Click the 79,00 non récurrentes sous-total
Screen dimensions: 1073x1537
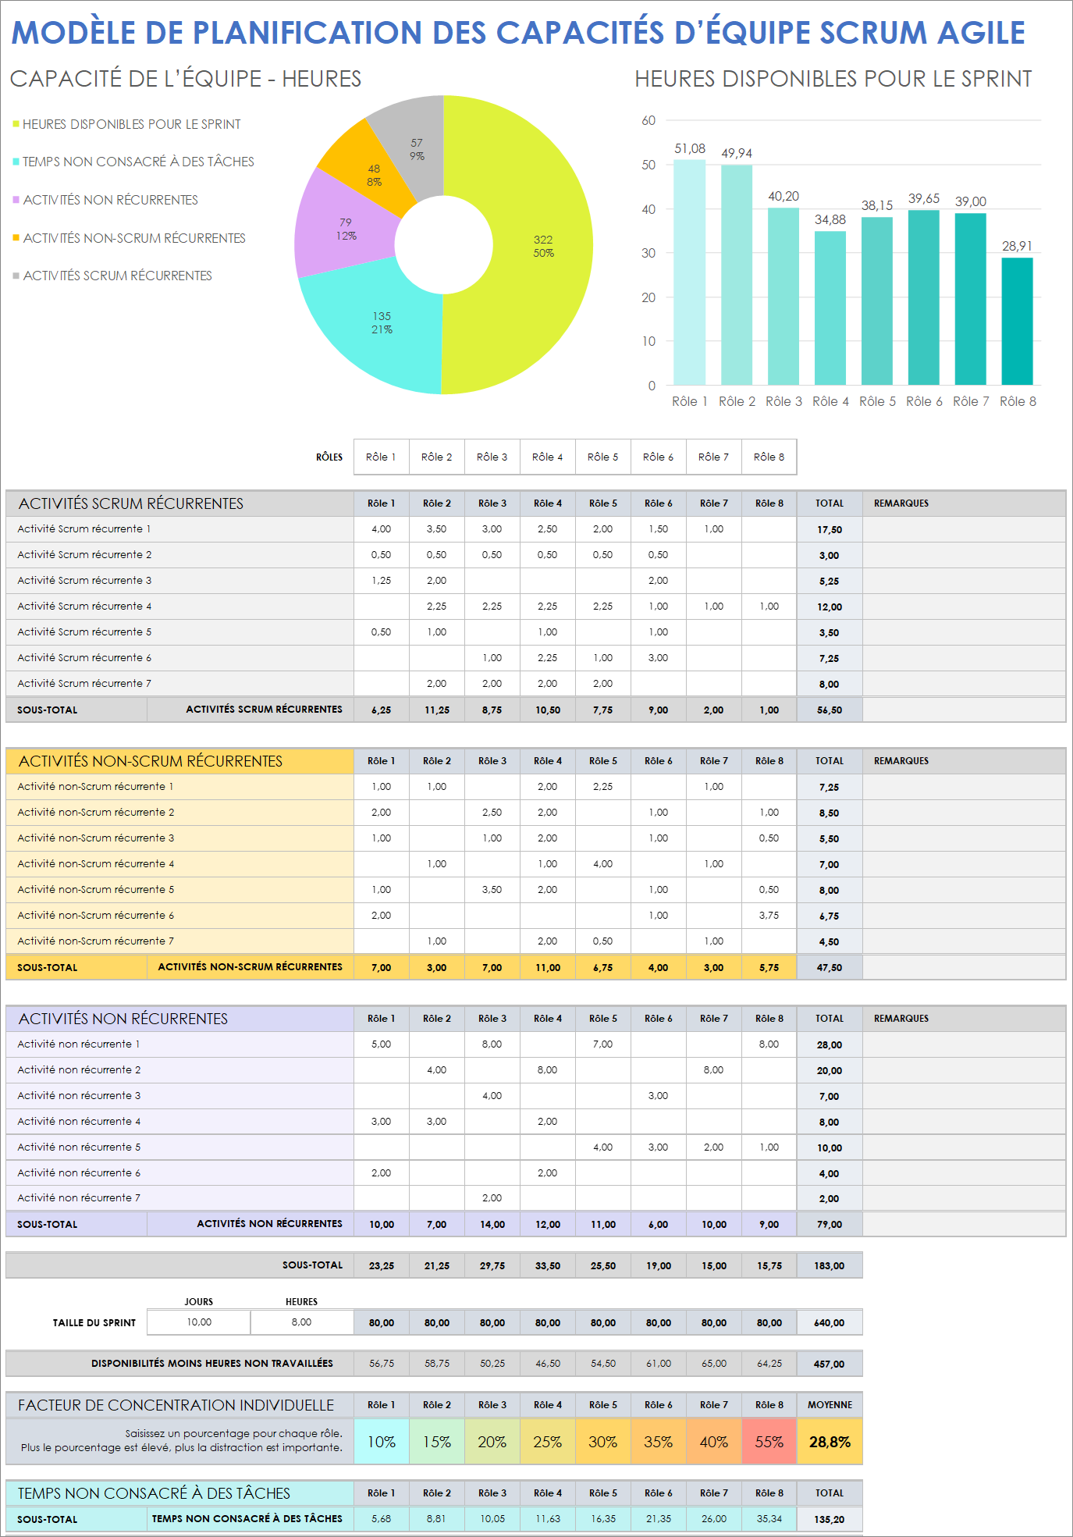(830, 1224)
